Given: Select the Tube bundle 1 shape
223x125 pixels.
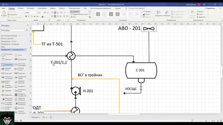Looking at the screenshot, I should tap(6, 69).
